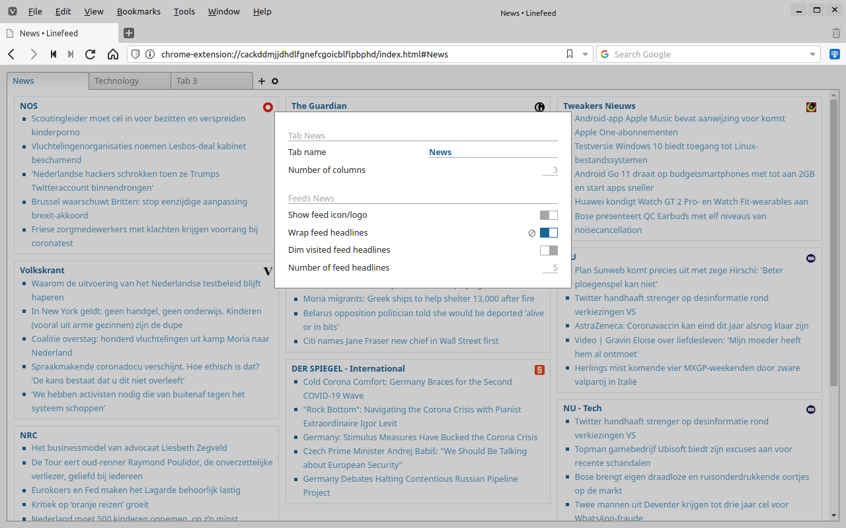Toggle Show feed icon/logo switch
Image resolution: width=846 pixels, height=528 pixels.
(549, 215)
